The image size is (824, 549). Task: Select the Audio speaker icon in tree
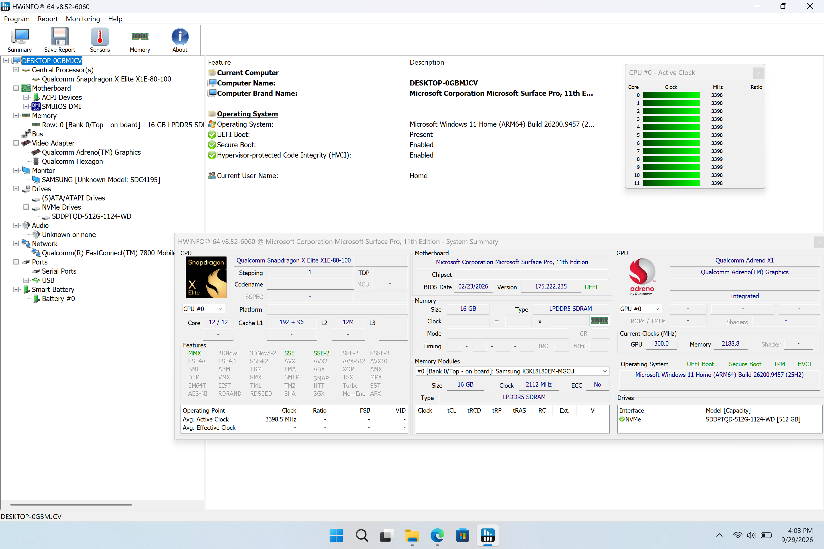pyautogui.click(x=26, y=226)
